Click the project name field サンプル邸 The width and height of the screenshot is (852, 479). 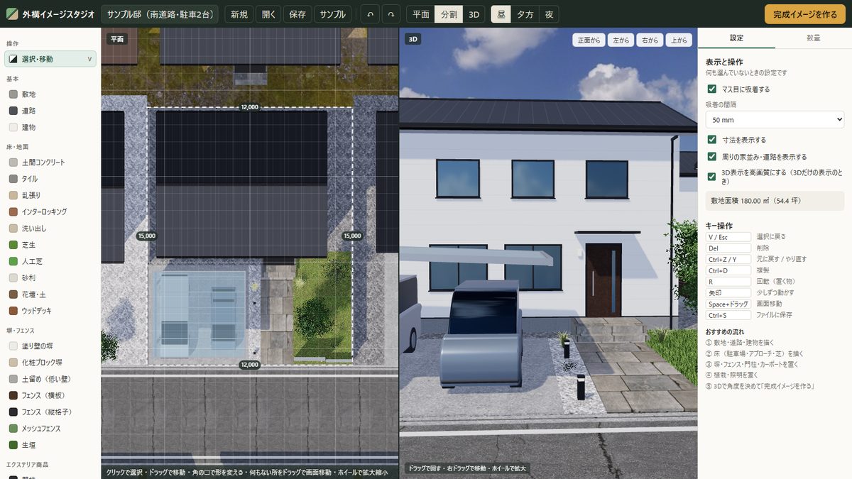pos(160,14)
